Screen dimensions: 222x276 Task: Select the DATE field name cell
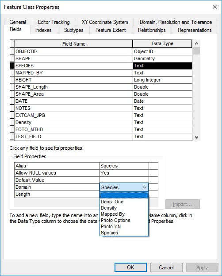click(x=73, y=101)
